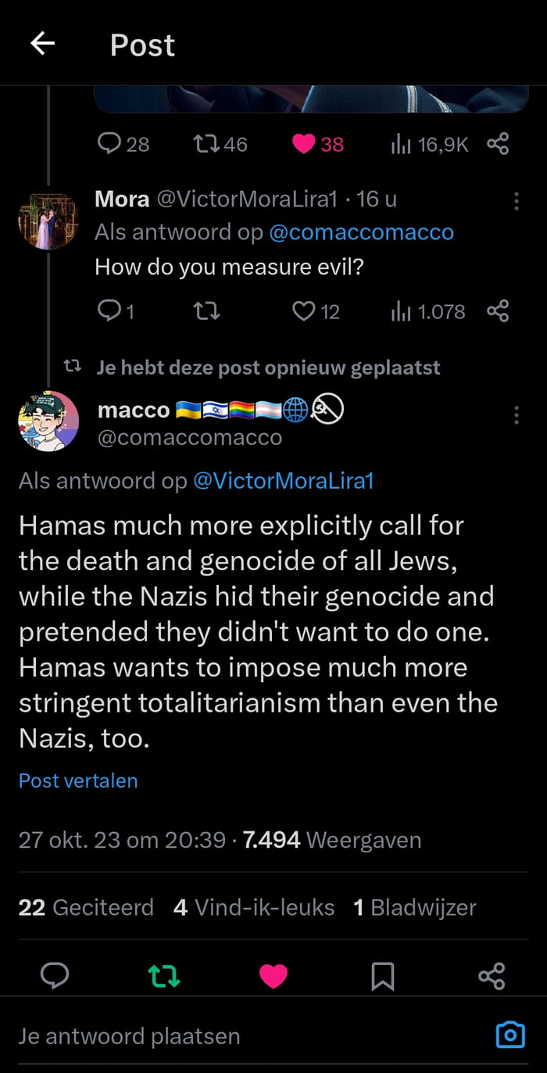Viewport: 547px width, 1073px height.
Task: Open more options menu on Mora's reply
Action: pos(517,201)
